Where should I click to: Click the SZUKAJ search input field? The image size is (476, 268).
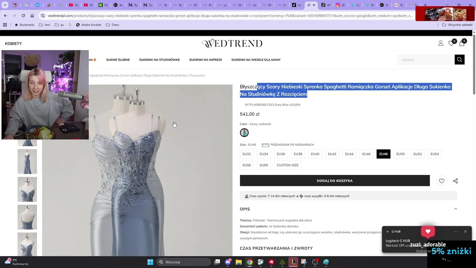tap(426, 60)
